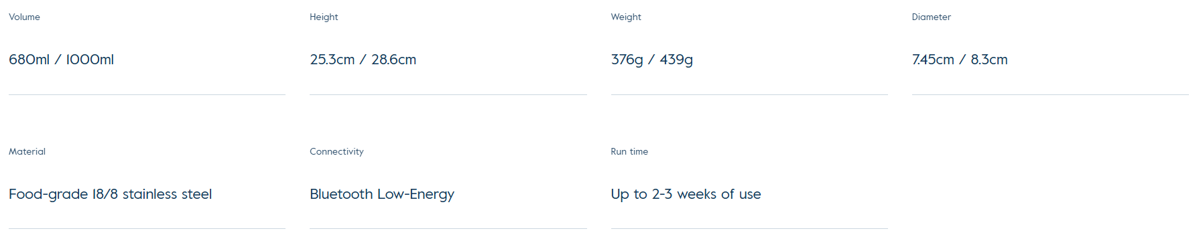Click the Height spec label
Viewport: 1203px width, 243px height.
[324, 17]
